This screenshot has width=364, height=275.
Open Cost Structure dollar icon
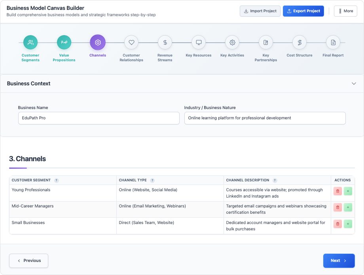click(x=300, y=42)
